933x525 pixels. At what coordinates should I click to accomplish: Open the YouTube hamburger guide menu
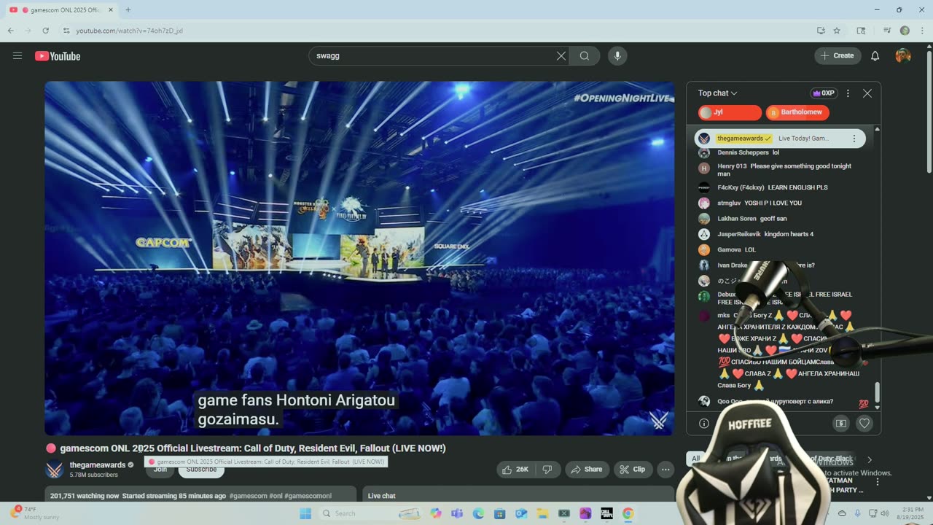pos(17,55)
